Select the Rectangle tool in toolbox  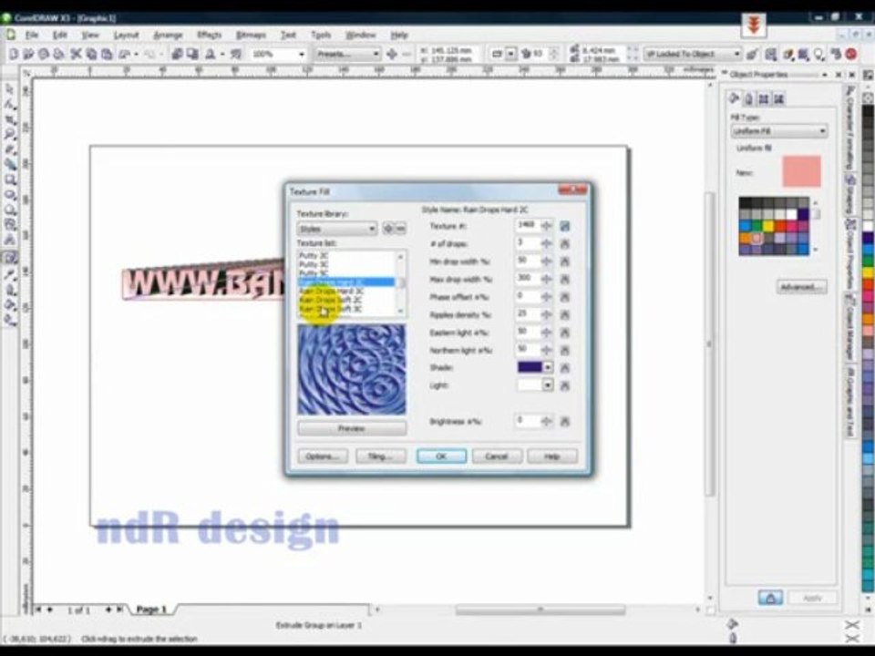(10, 179)
